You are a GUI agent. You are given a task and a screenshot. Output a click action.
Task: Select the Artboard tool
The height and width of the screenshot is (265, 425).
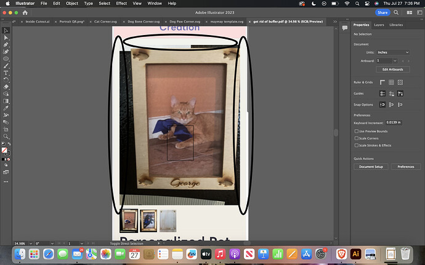6,129
